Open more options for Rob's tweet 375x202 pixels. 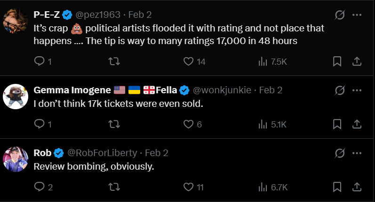(357, 153)
